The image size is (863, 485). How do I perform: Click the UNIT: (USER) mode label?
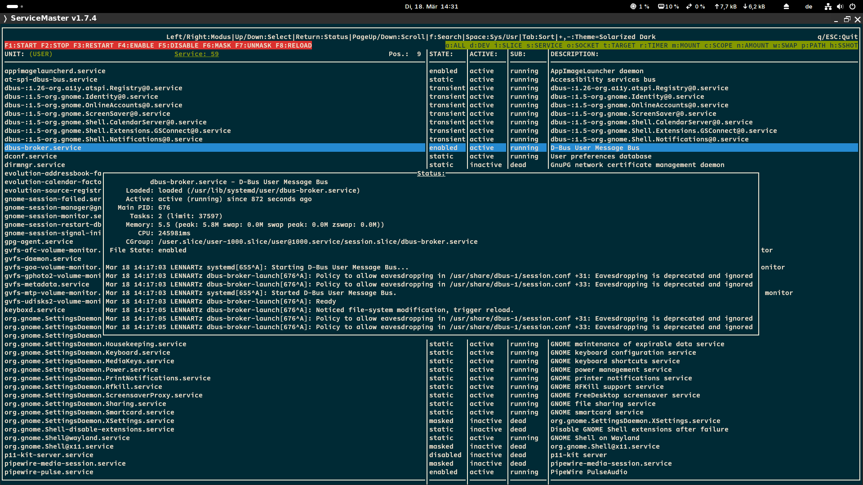28,54
